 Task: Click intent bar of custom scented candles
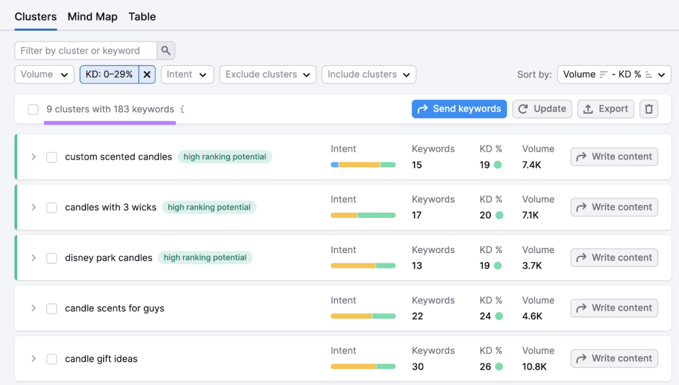click(363, 165)
